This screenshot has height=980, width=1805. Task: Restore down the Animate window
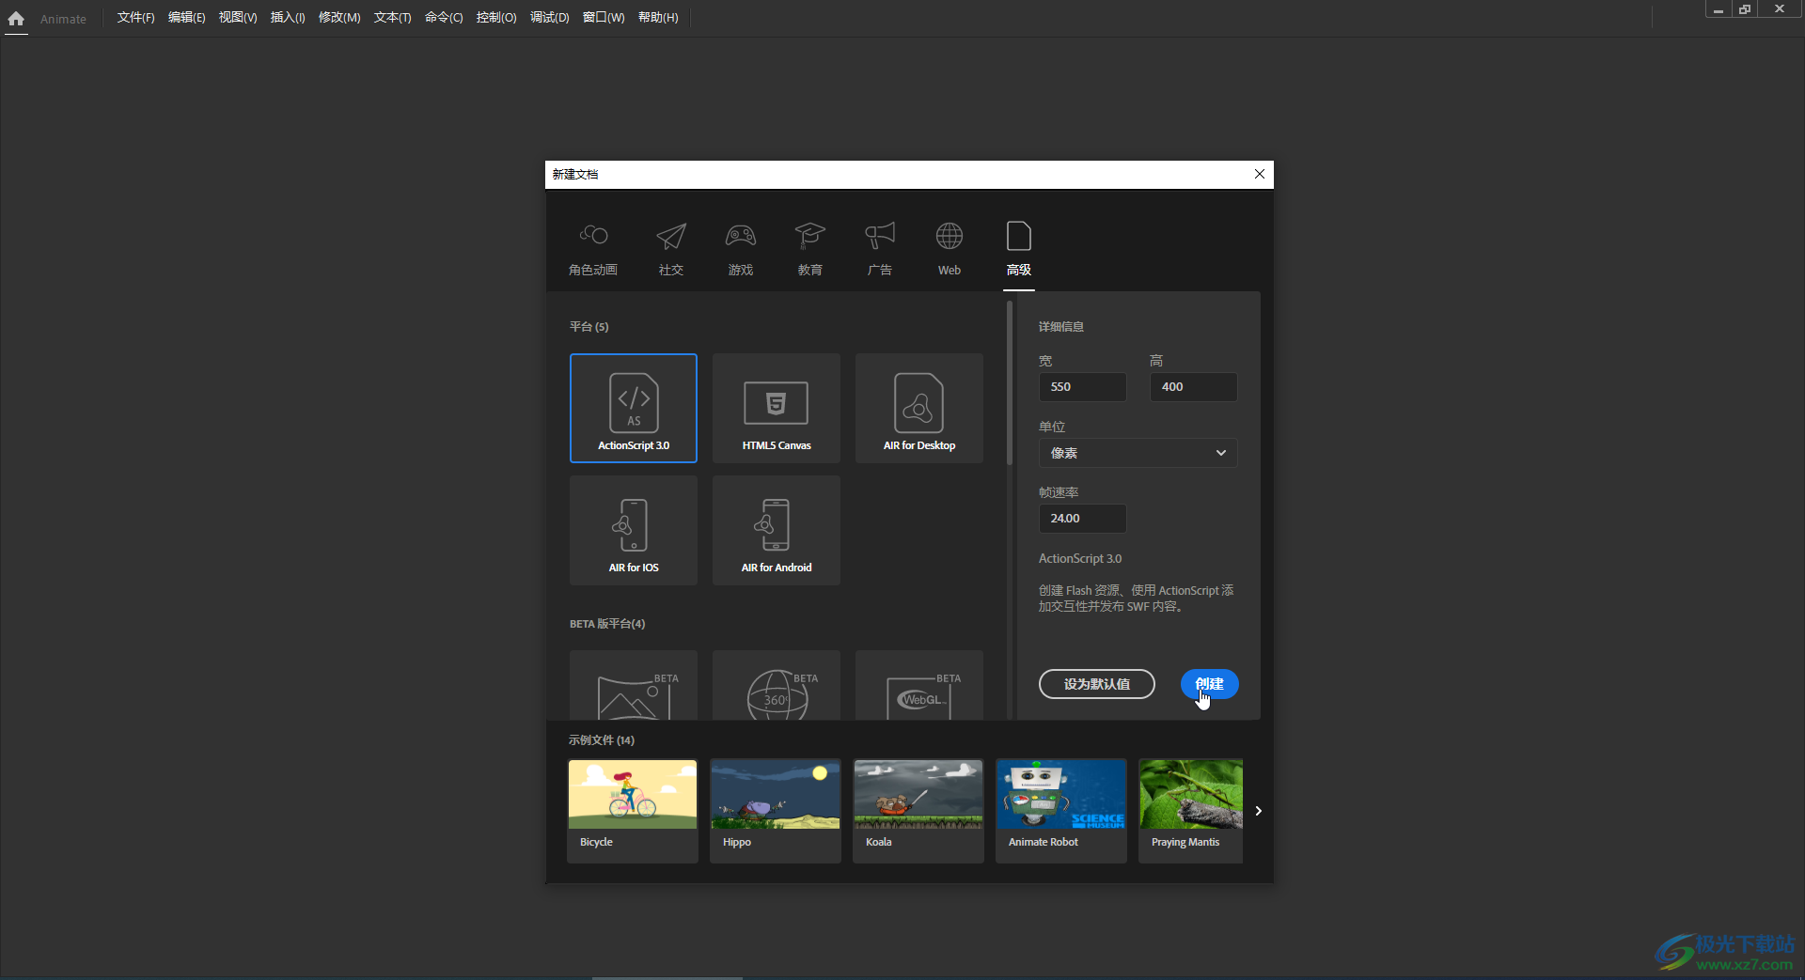1745,8
